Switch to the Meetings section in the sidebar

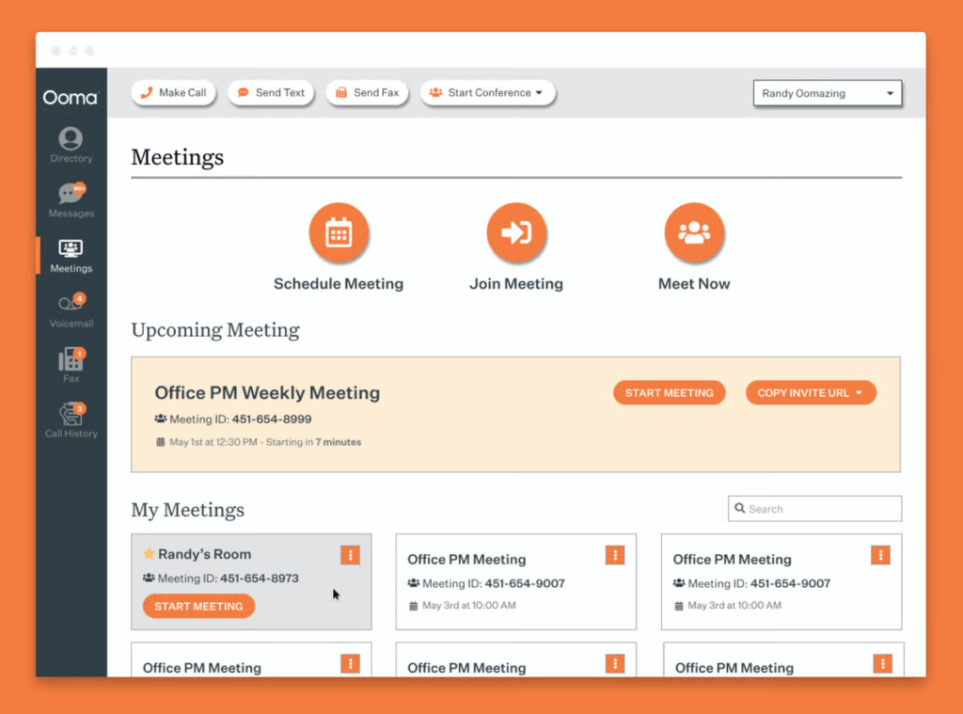pos(71,253)
